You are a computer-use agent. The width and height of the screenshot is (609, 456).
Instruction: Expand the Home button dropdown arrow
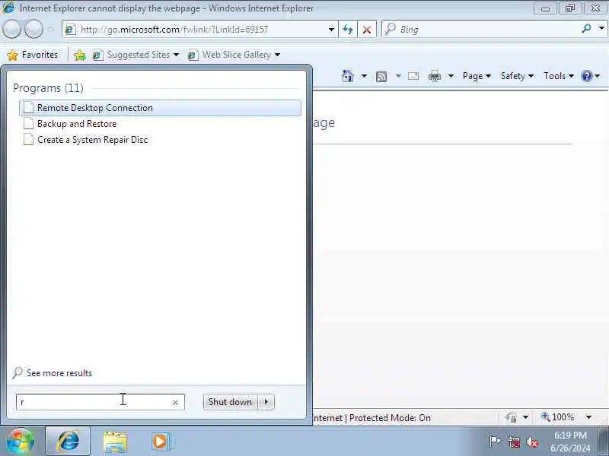[x=365, y=76]
